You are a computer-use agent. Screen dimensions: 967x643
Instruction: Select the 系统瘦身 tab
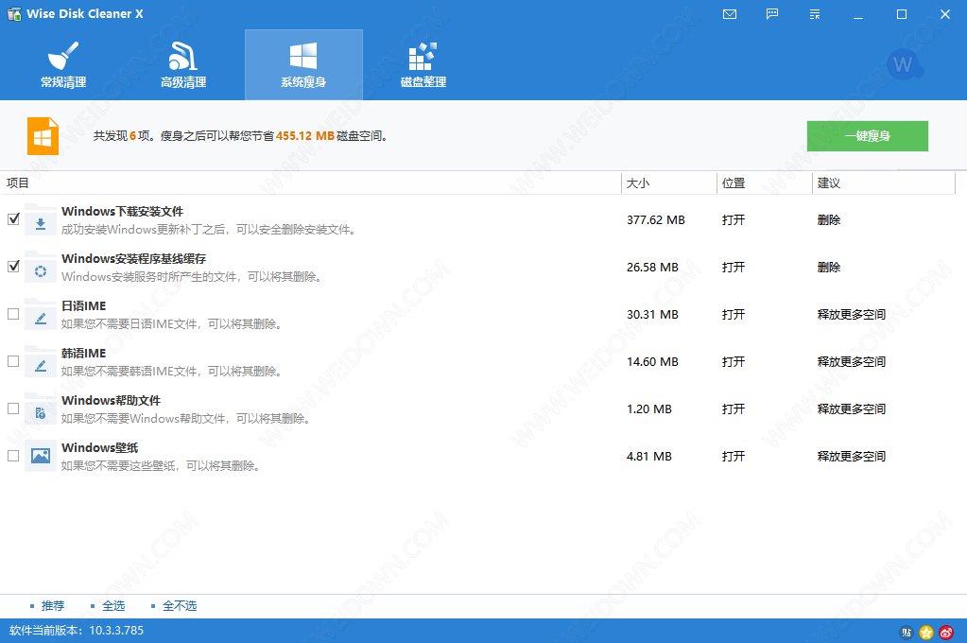[x=303, y=65]
